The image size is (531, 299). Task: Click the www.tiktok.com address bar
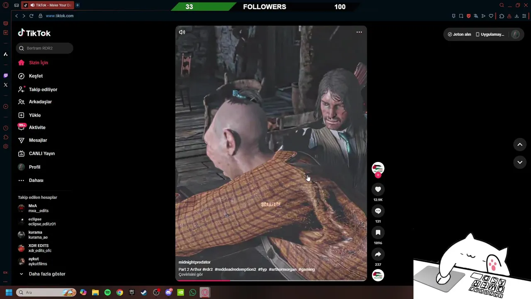59,16
